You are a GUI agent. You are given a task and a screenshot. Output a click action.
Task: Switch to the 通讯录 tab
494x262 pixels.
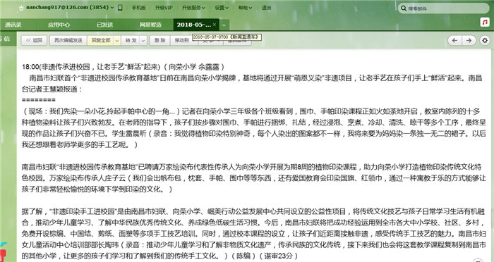[x=13, y=25]
